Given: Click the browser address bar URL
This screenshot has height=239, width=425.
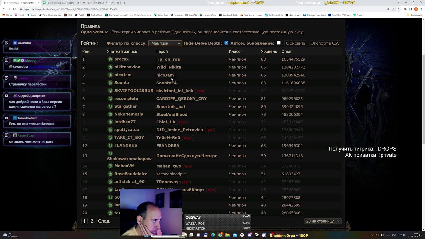Looking at the screenshot, I should coord(70,9).
